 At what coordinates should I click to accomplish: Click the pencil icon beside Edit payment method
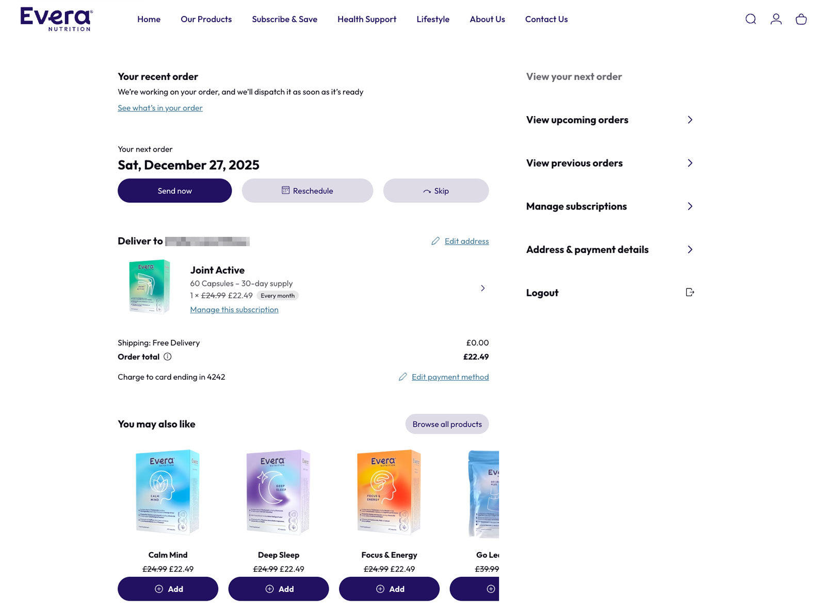pyautogui.click(x=403, y=377)
